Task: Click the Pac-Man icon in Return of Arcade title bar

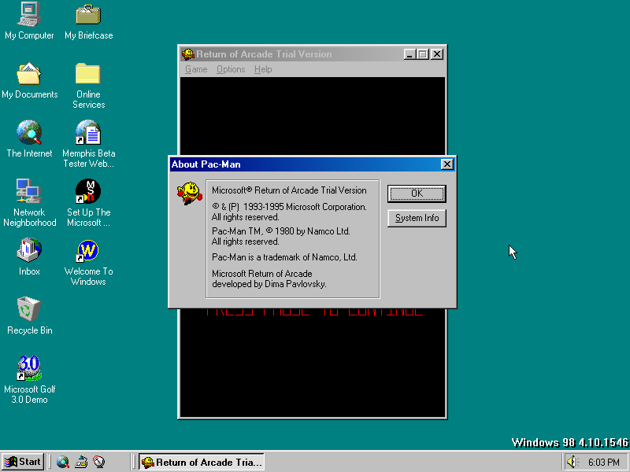Action: click(187, 54)
